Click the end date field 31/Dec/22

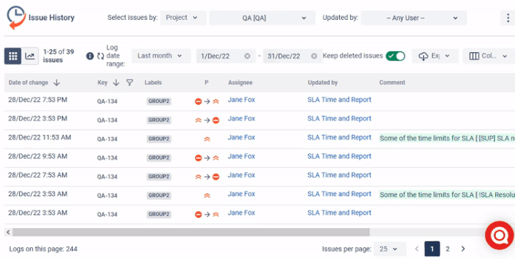[x=293, y=56]
